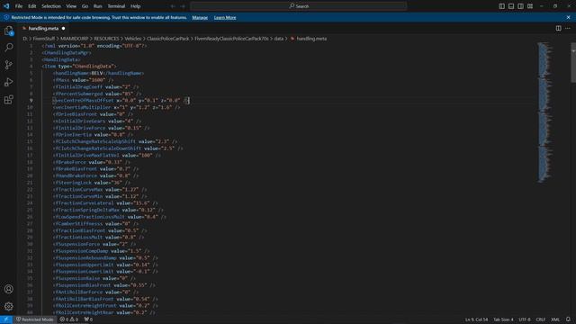Click the Learn More link
576x324 pixels.
(225, 18)
